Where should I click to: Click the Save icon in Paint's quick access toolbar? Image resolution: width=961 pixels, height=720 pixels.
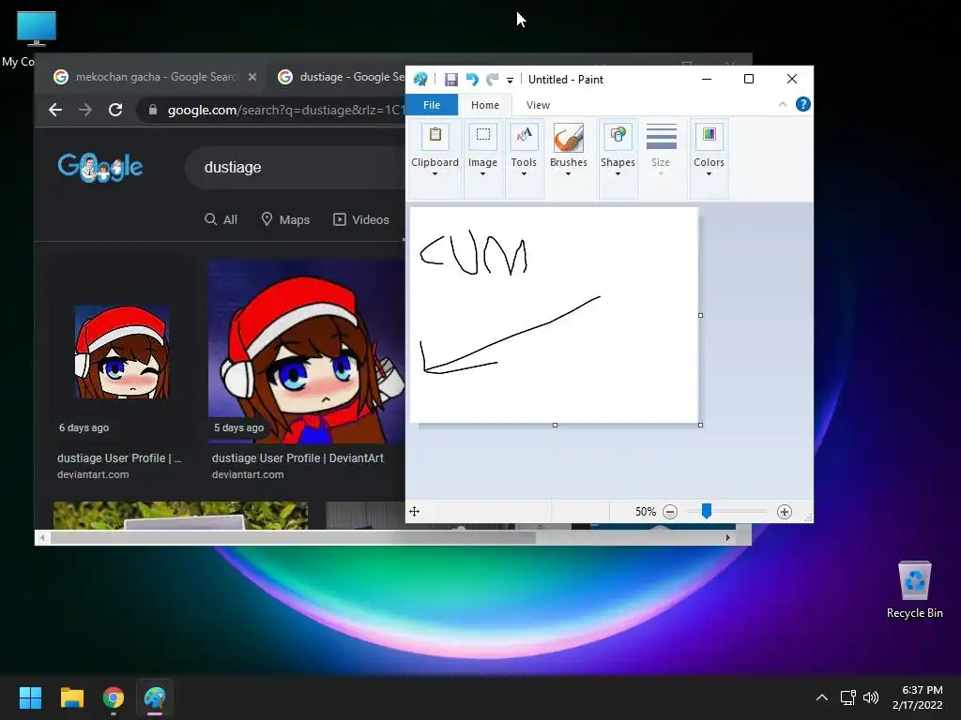(x=451, y=80)
